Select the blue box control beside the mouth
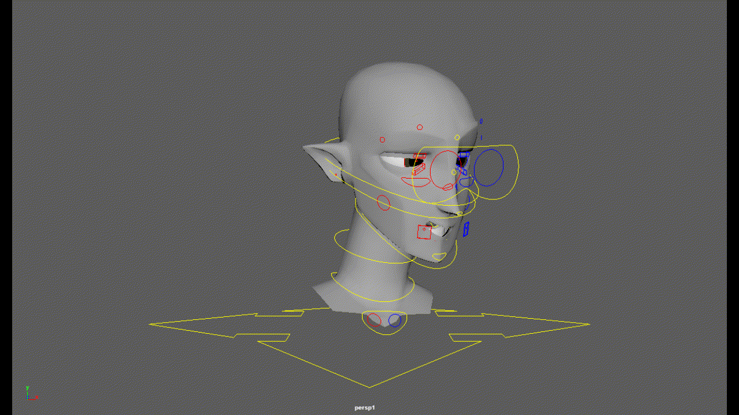The image size is (739, 415). pos(466,229)
